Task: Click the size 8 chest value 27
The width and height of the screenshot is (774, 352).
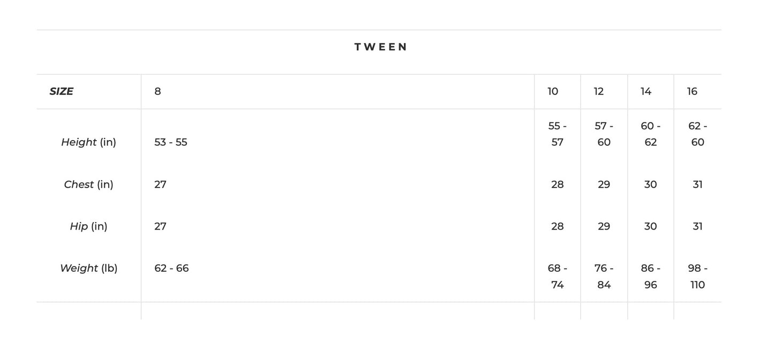Action: (x=160, y=185)
